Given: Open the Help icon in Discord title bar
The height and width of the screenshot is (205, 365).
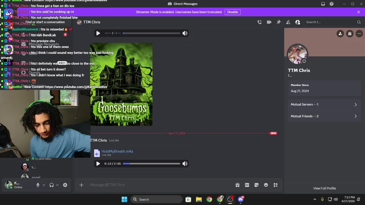Looking at the screenshot, I should point(332,4).
